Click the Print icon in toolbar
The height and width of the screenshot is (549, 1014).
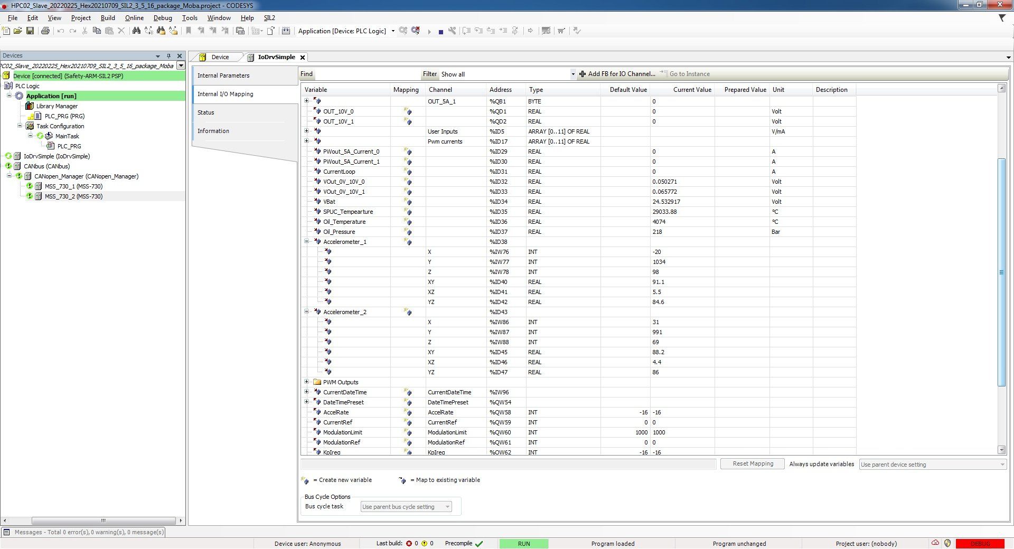coord(45,31)
